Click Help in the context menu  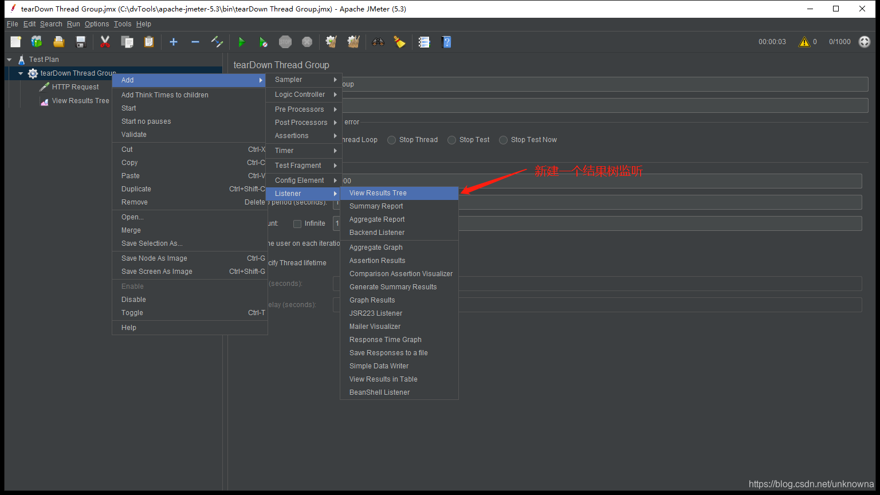(x=190, y=328)
